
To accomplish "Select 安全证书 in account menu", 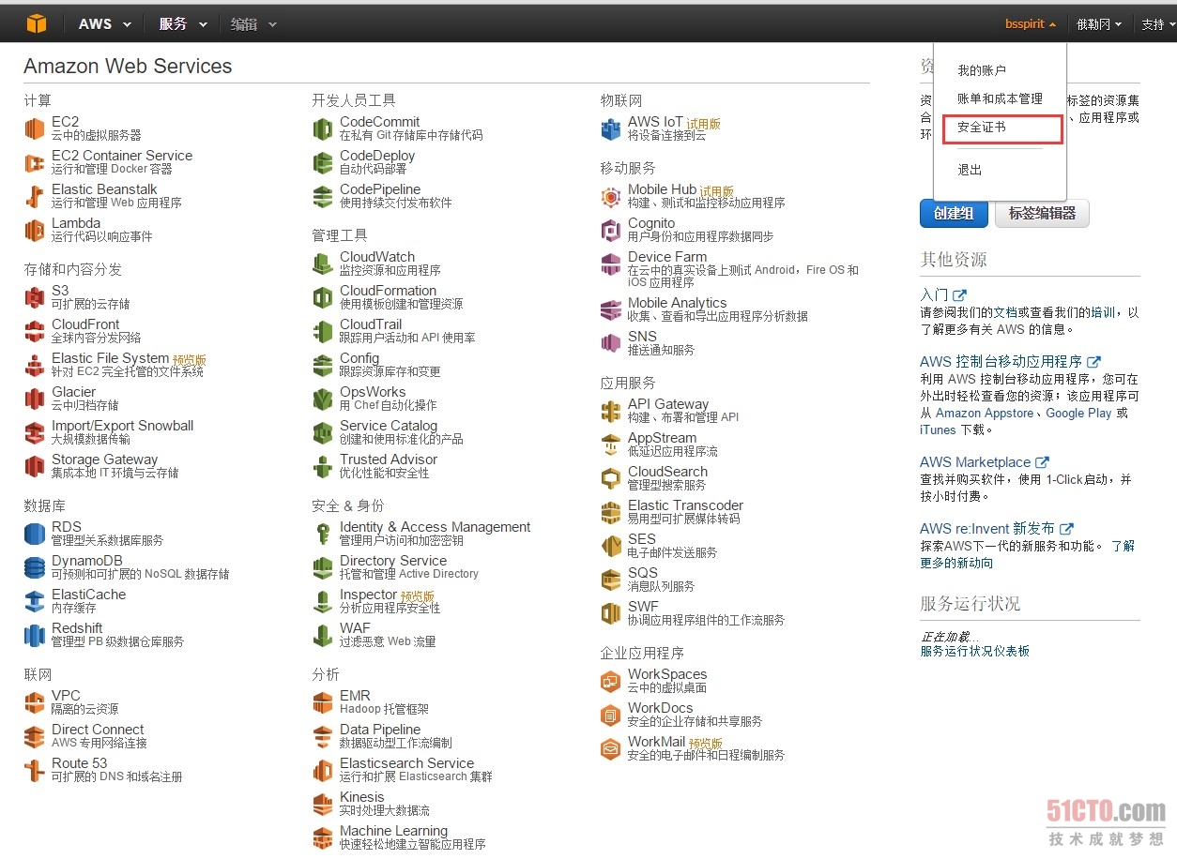I will tap(982, 128).
